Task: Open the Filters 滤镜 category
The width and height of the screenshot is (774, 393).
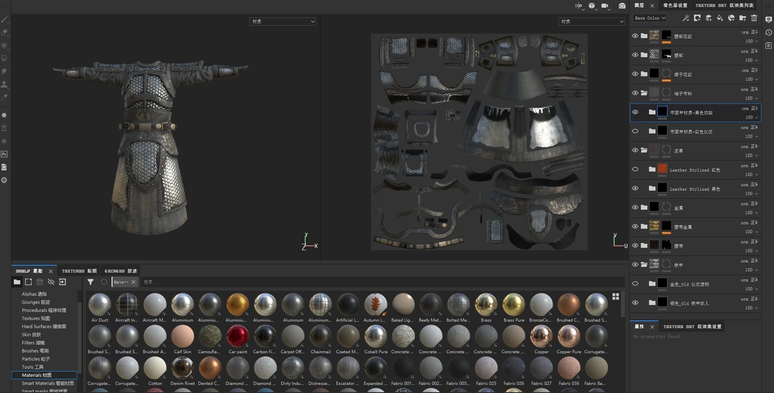Action: coord(33,343)
